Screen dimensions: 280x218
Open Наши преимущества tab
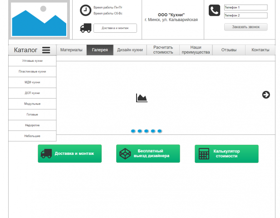(196, 50)
